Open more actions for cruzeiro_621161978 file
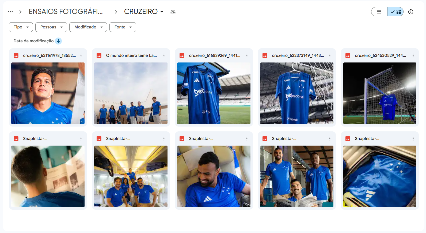The height and width of the screenshot is (233, 426). pos(81,56)
